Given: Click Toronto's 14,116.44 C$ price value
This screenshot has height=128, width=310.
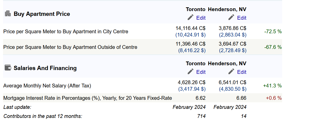Looking at the screenshot, I should pyautogui.click(x=191, y=28).
